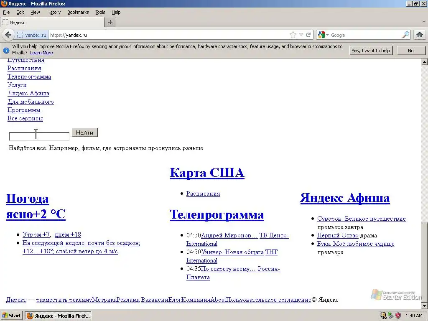
Task: Click 'Yes, I want to help' button
Action: click(371, 51)
